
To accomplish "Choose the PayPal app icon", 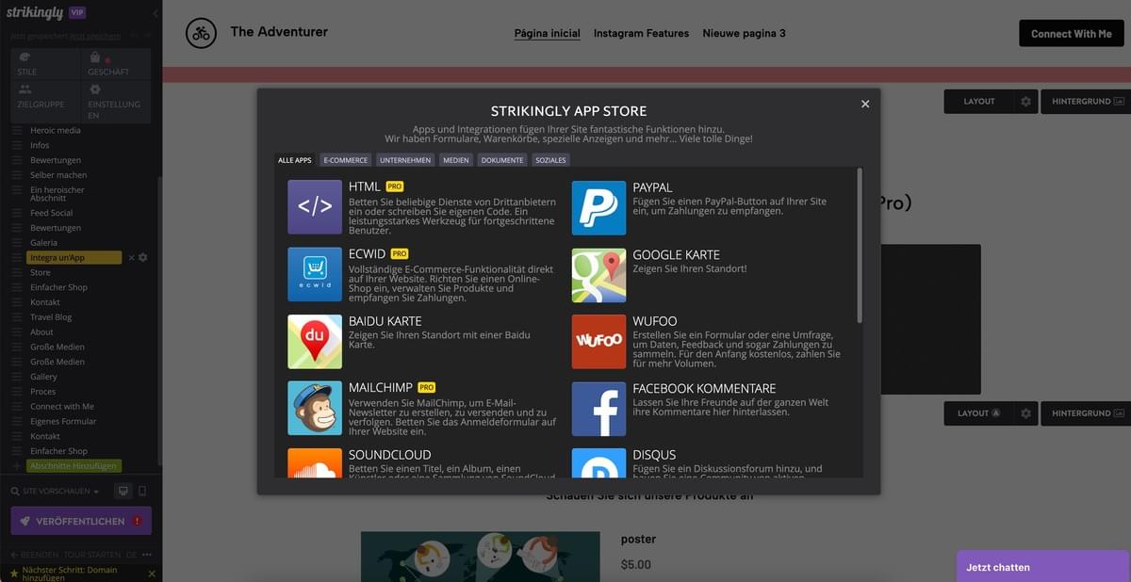I will [x=598, y=207].
